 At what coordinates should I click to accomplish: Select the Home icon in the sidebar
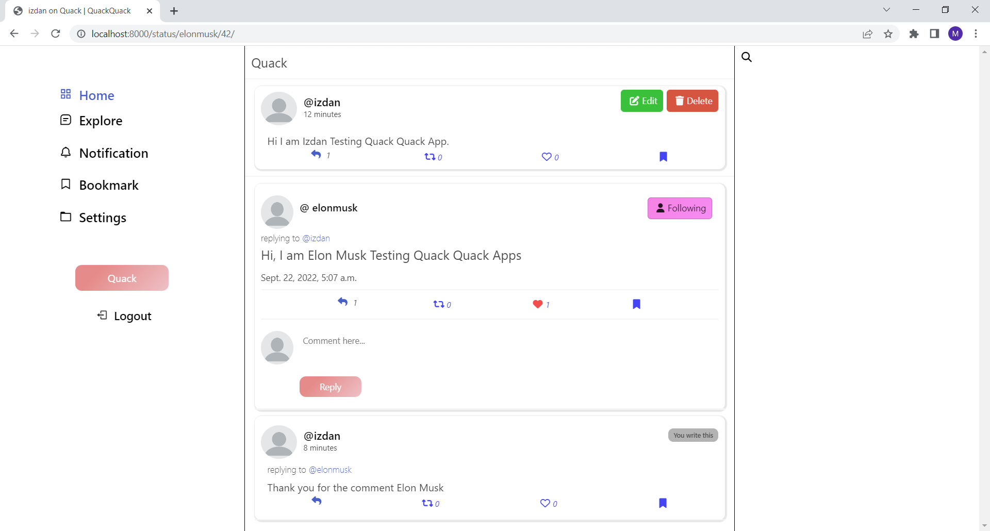point(65,94)
